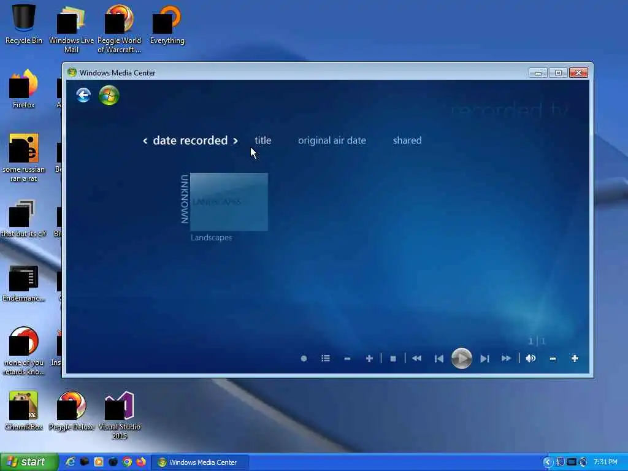Open the Recycle Bin desktop icon
Screen dimensions: 628x471
(24, 23)
